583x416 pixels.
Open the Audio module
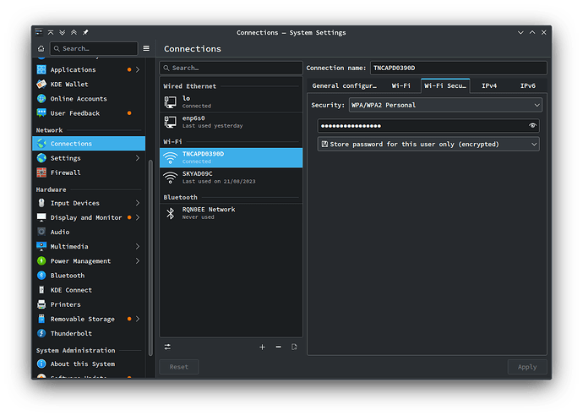click(89, 233)
